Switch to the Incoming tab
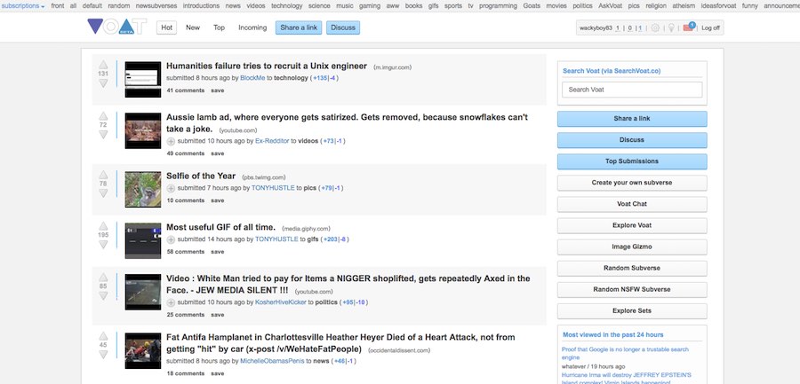 (252, 27)
